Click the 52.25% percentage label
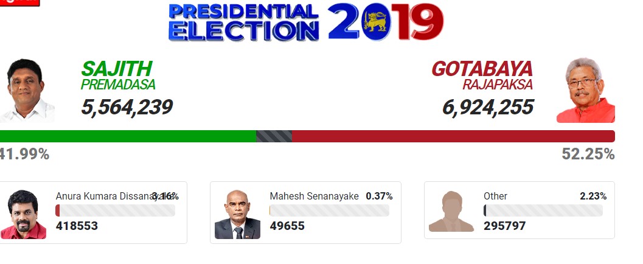The image size is (643, 264). click(x=588, y=155)
